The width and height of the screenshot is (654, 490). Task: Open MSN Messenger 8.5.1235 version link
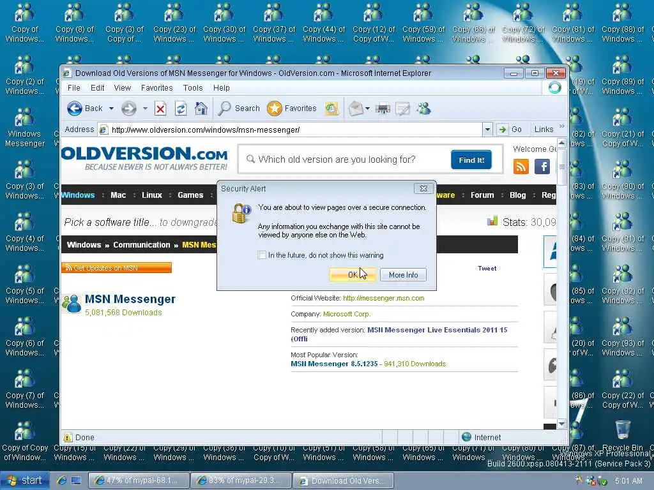(x=334, y=364)
